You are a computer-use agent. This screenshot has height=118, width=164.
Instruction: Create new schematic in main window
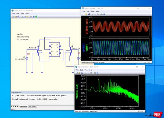click(13, 17)
